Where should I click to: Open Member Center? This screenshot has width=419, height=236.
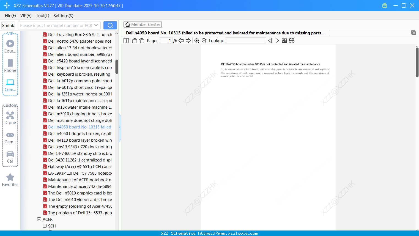[143, 24]
